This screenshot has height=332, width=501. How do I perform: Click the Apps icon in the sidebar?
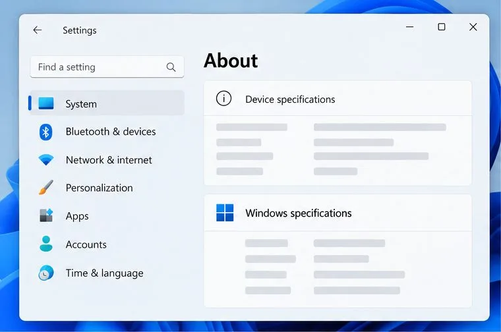[46, 215]
